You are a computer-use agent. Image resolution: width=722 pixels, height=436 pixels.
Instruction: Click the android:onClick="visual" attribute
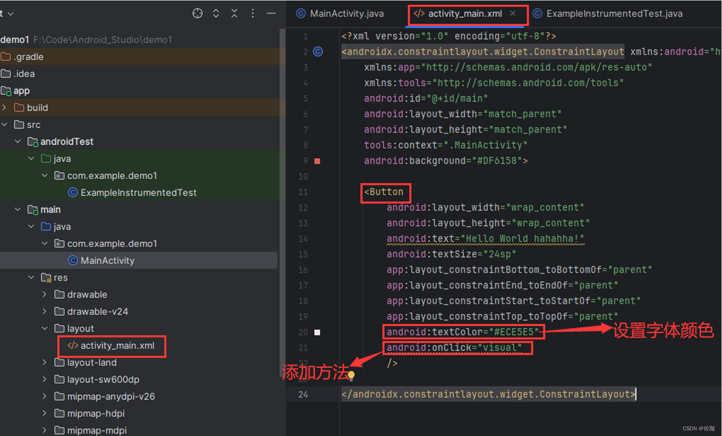click(x=454, y=348)
